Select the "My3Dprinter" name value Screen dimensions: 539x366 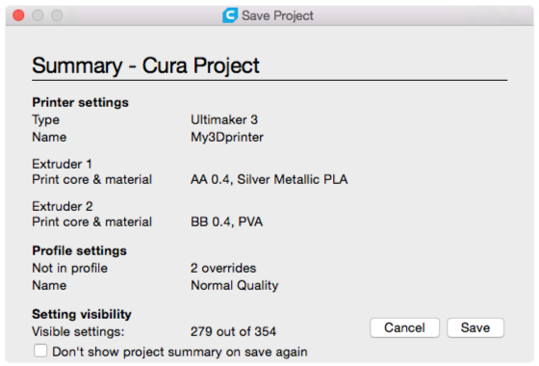[227, 137]
